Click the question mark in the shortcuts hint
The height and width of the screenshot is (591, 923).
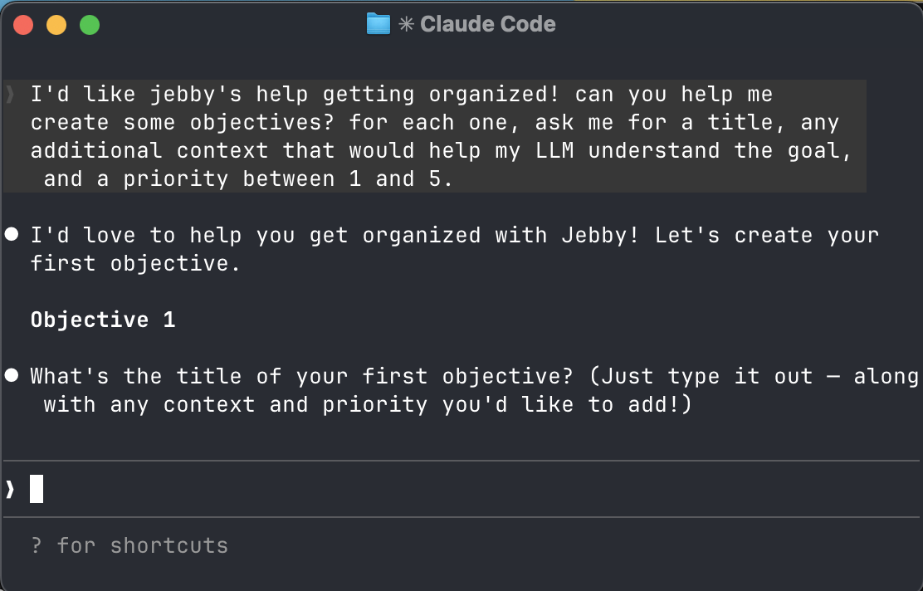click(x=35, y=545)
